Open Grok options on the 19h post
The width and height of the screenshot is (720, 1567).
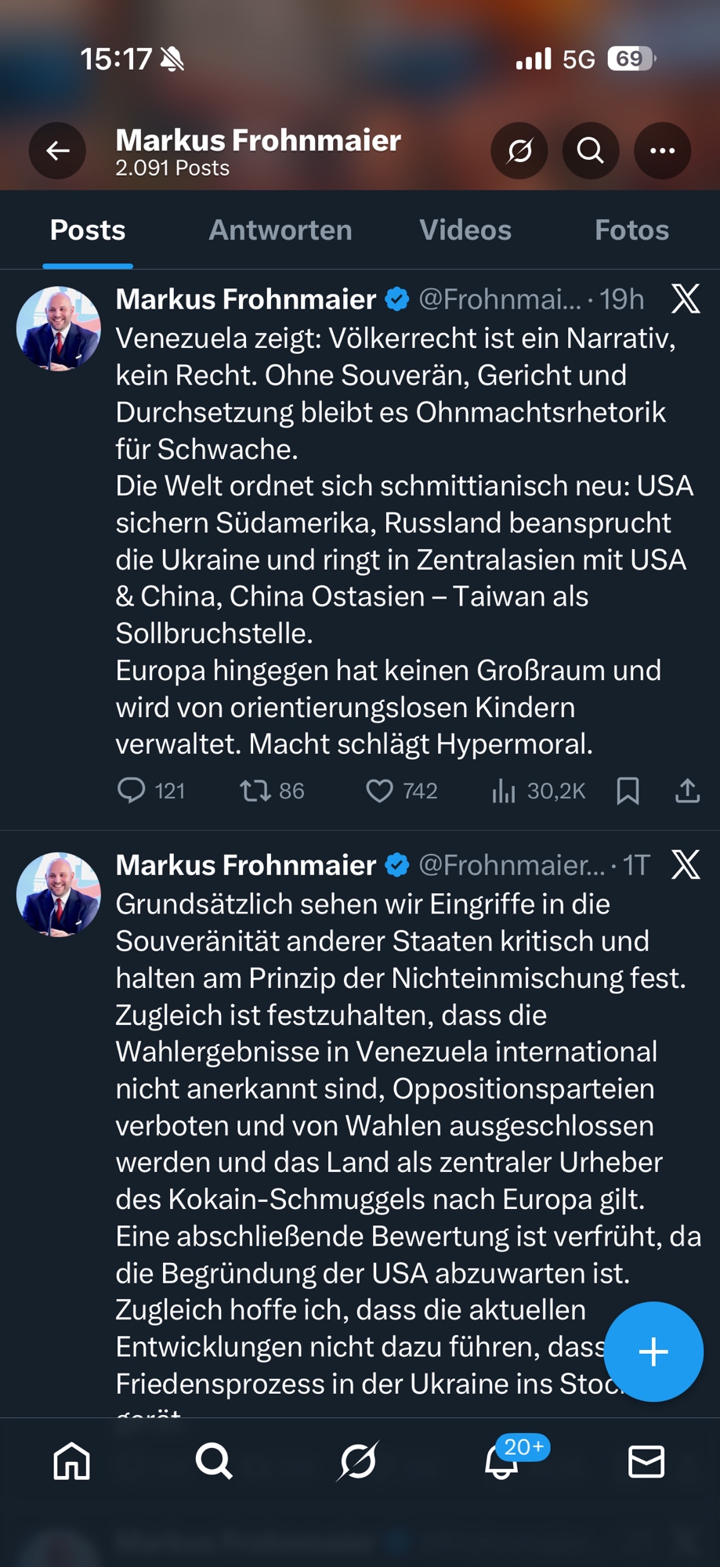(686, 299)
